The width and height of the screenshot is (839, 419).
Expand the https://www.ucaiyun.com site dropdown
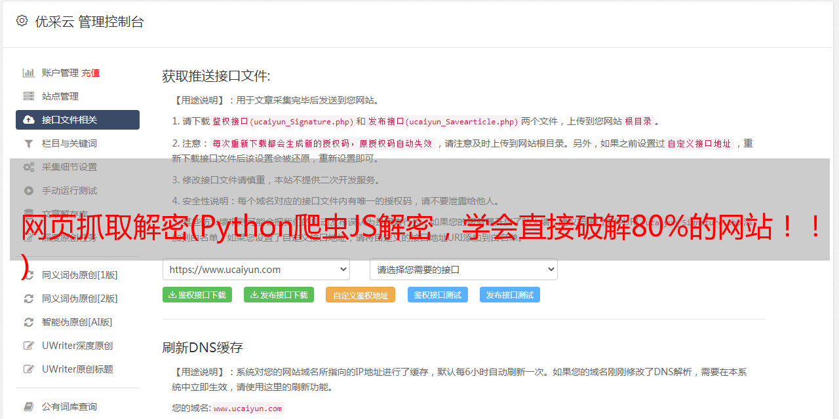256,269
